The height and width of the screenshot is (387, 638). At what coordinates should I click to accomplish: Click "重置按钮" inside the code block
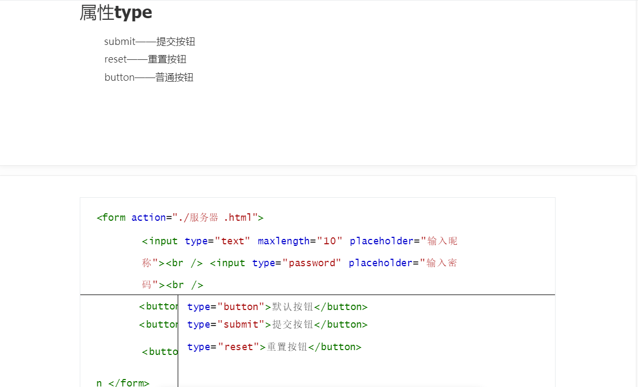tap(287, 347)
